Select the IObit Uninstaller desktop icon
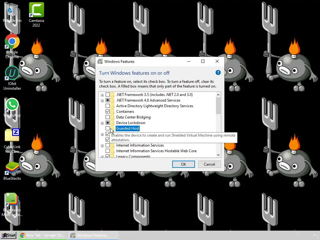 pyautogui.click(x=12, y=78)
